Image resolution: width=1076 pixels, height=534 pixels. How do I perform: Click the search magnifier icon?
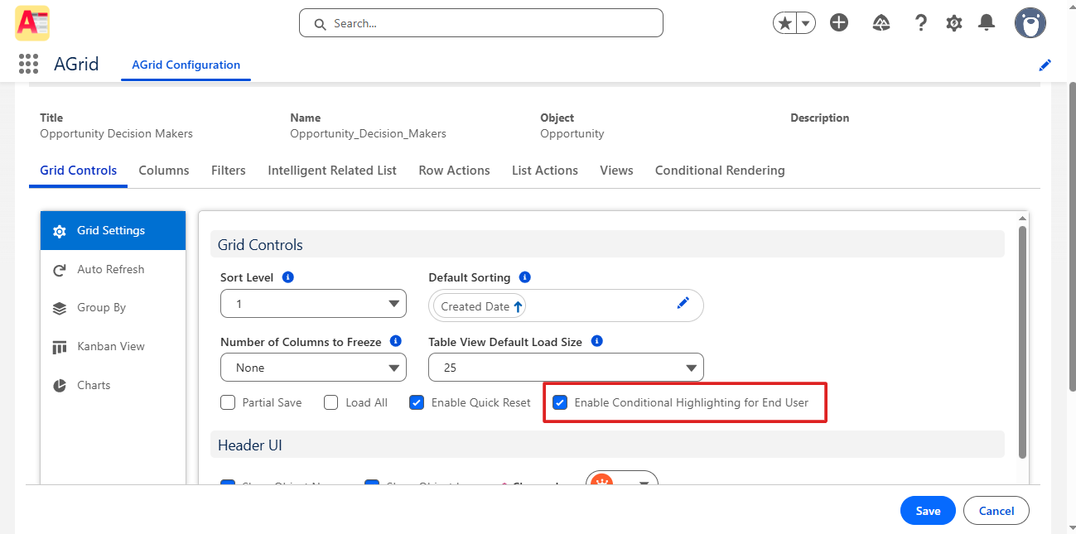tap(320, 24)
